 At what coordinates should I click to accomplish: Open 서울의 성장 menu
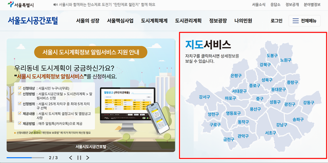click(x=88, y=21)
